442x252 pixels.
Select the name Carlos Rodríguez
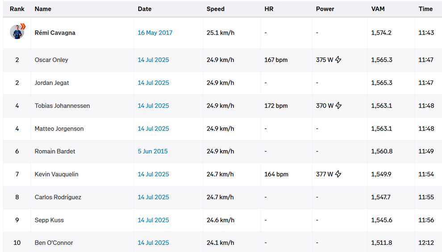point(58,197)
